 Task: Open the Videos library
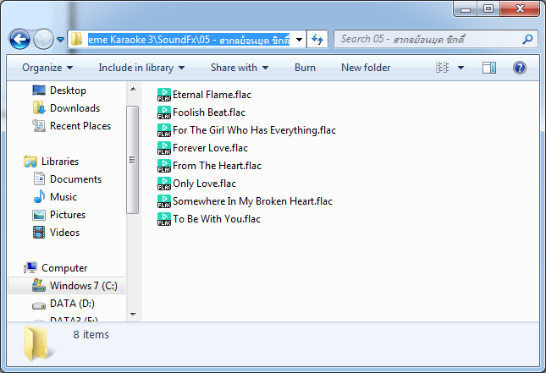click(x=64, y=233)
